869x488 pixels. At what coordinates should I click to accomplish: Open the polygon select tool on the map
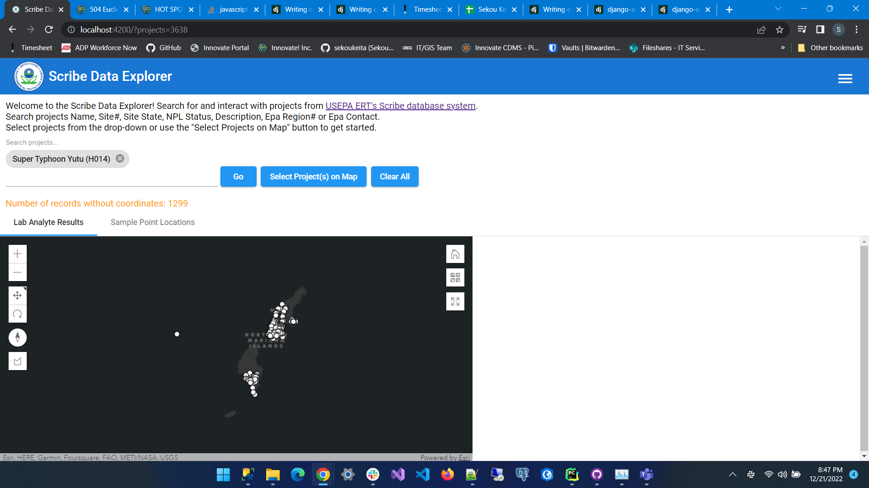17,361
